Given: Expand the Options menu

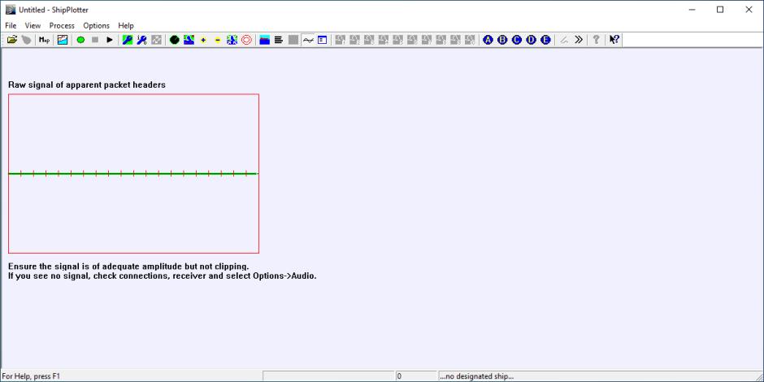Looking at the screenshot, I should click(96, 25).
